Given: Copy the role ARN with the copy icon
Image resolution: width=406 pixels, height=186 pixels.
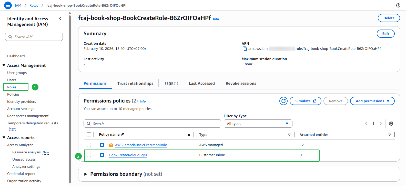Looking at the screenshot, I should click(245, 49).
